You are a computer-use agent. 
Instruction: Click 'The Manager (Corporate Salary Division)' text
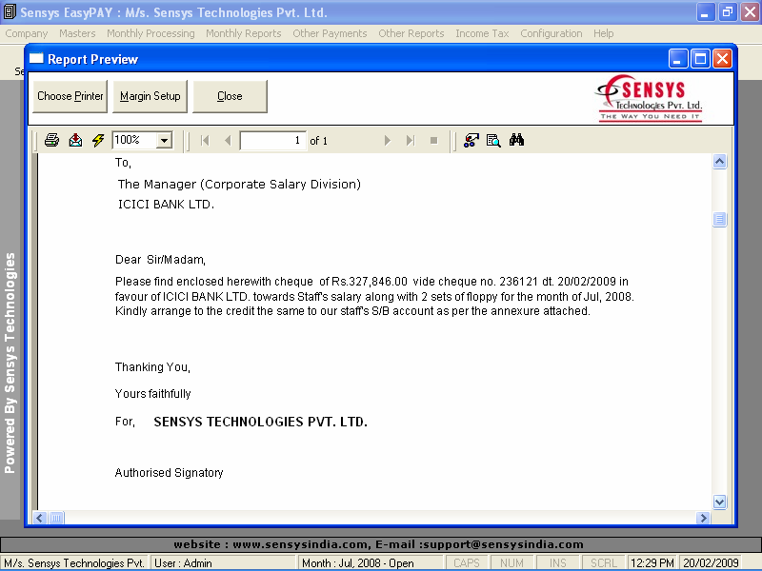[239, 185]
